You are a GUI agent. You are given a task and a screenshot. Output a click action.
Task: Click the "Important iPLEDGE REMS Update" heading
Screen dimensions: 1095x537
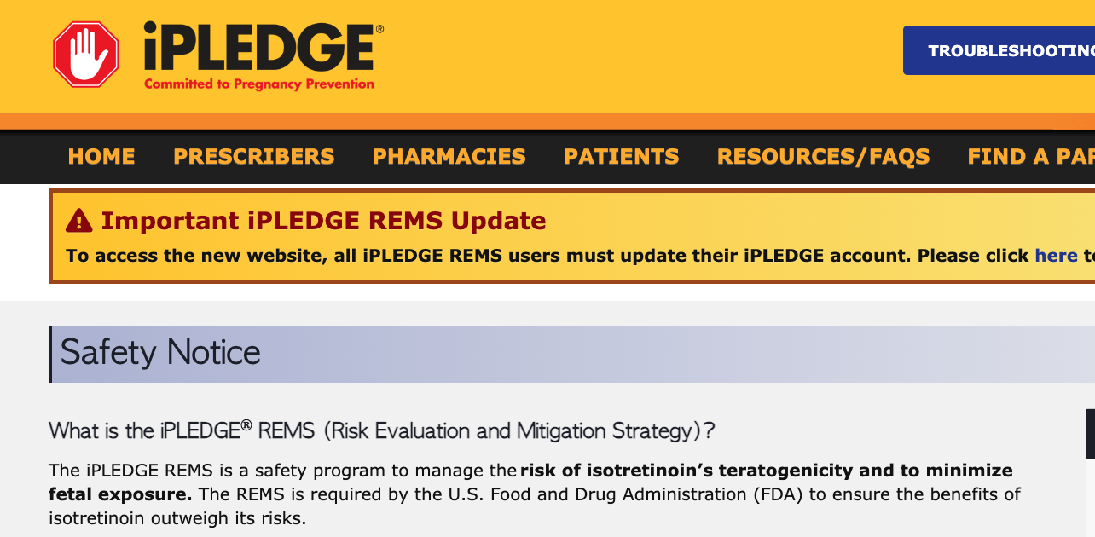point(323,221)
